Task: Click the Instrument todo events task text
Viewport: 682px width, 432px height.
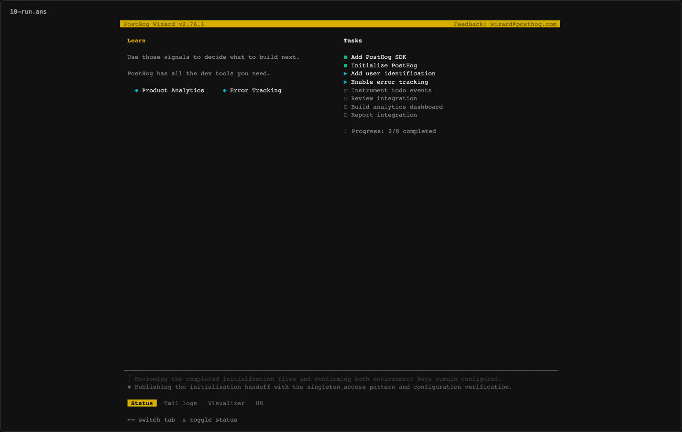Action: pyautogui.click(x=391, y=91)
